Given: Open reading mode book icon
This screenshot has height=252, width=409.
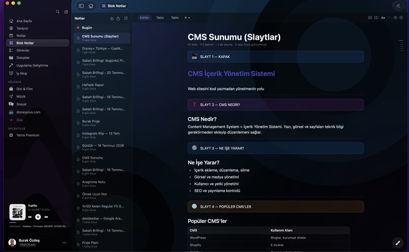Looking at the screenshot, I should click(x=376, y=18).
